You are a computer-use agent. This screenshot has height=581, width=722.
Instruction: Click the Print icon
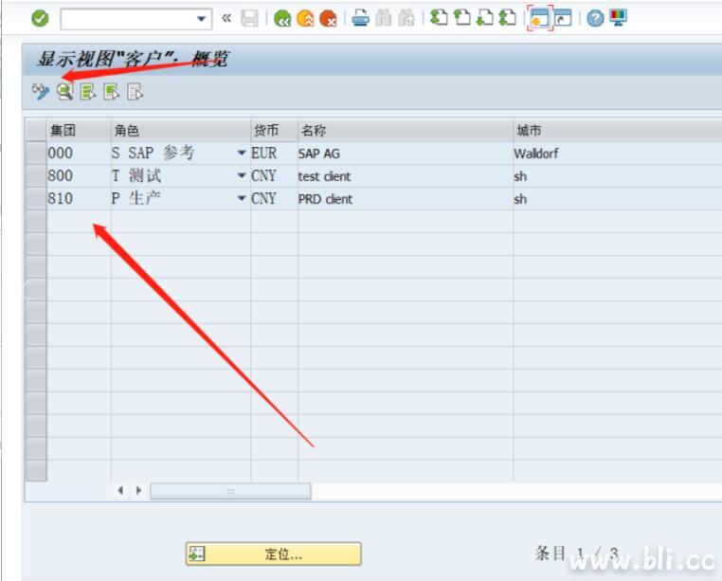point(360,18)
